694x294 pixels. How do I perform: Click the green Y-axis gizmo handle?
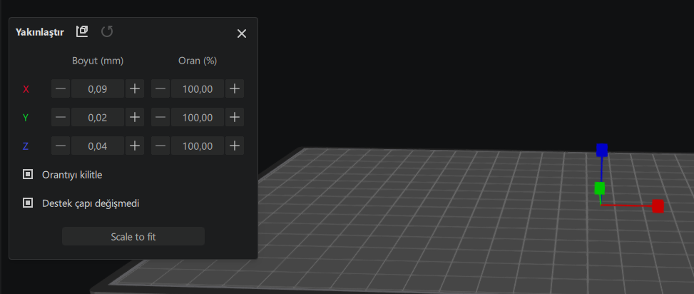[x=600, y=188]
